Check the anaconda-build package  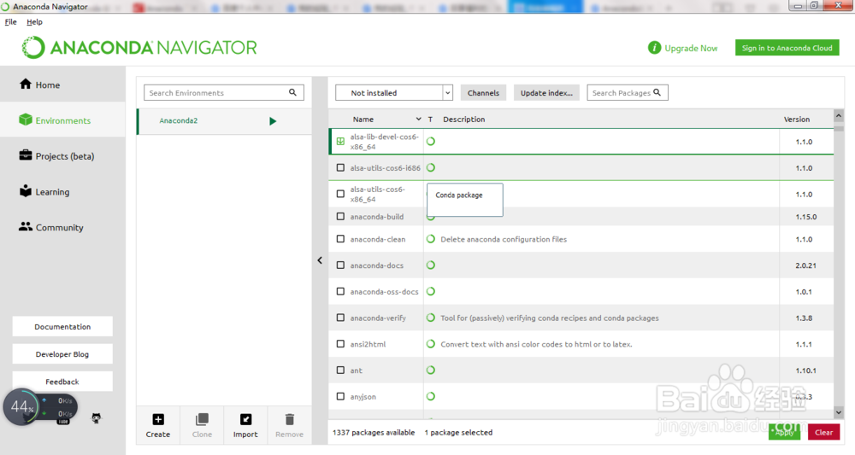341,217
